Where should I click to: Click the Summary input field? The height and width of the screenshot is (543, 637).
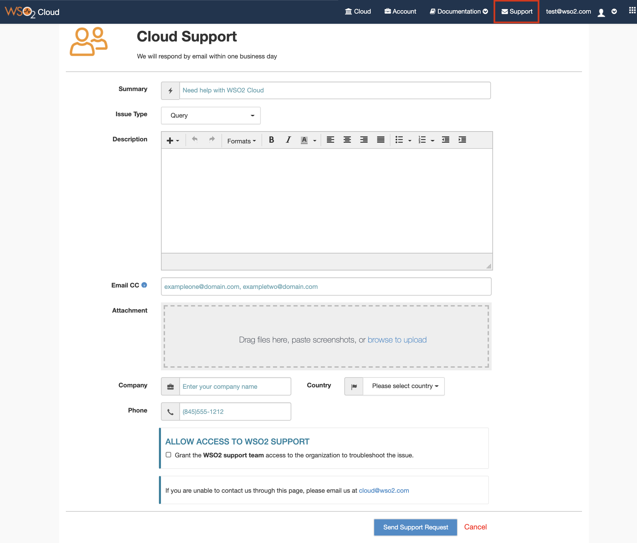pyautogui.click(x=335, y=90)
